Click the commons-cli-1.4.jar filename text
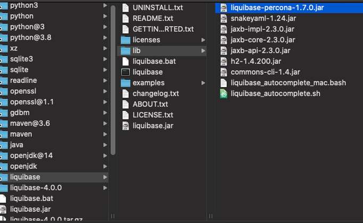 265,72
